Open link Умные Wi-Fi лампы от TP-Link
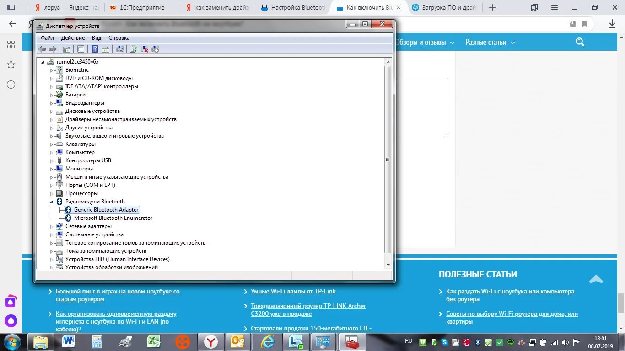The height and width of the screenshot is (351, 625). (293, 291)
